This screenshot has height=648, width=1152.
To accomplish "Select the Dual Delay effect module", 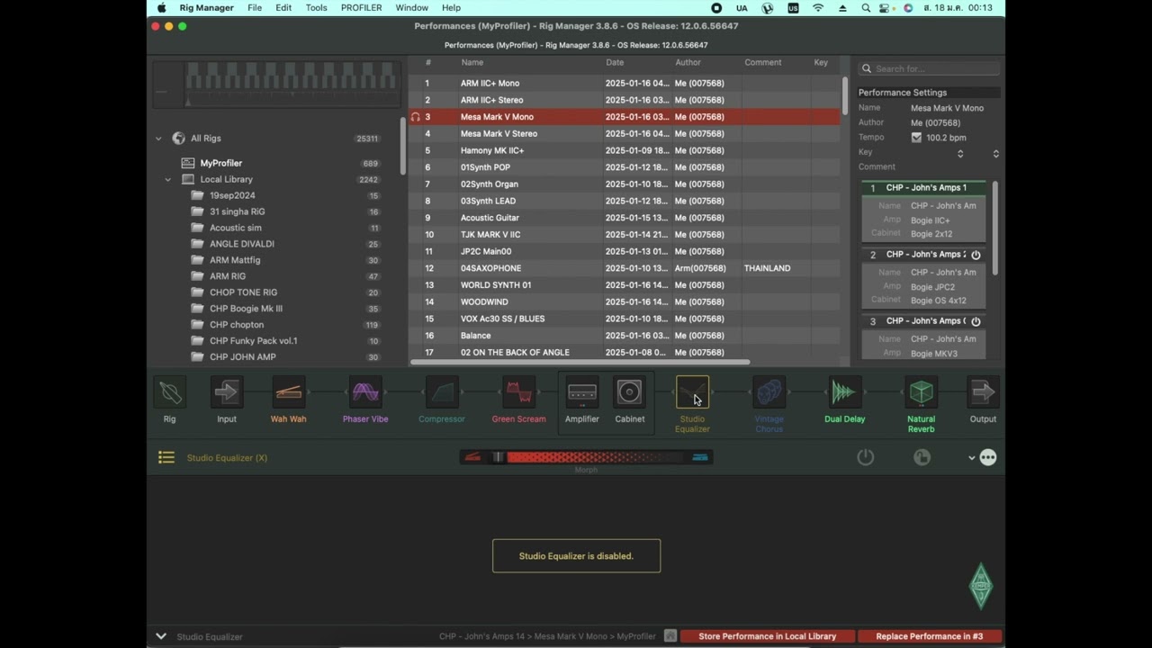I will coord(844,392).
